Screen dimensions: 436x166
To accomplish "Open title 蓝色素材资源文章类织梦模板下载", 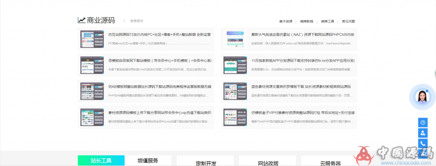I will click(x=301, y=87).
